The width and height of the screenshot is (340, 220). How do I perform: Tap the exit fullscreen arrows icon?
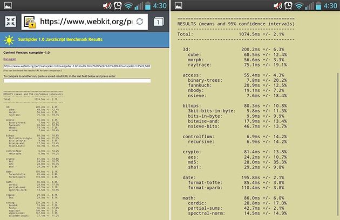point(10,22)
